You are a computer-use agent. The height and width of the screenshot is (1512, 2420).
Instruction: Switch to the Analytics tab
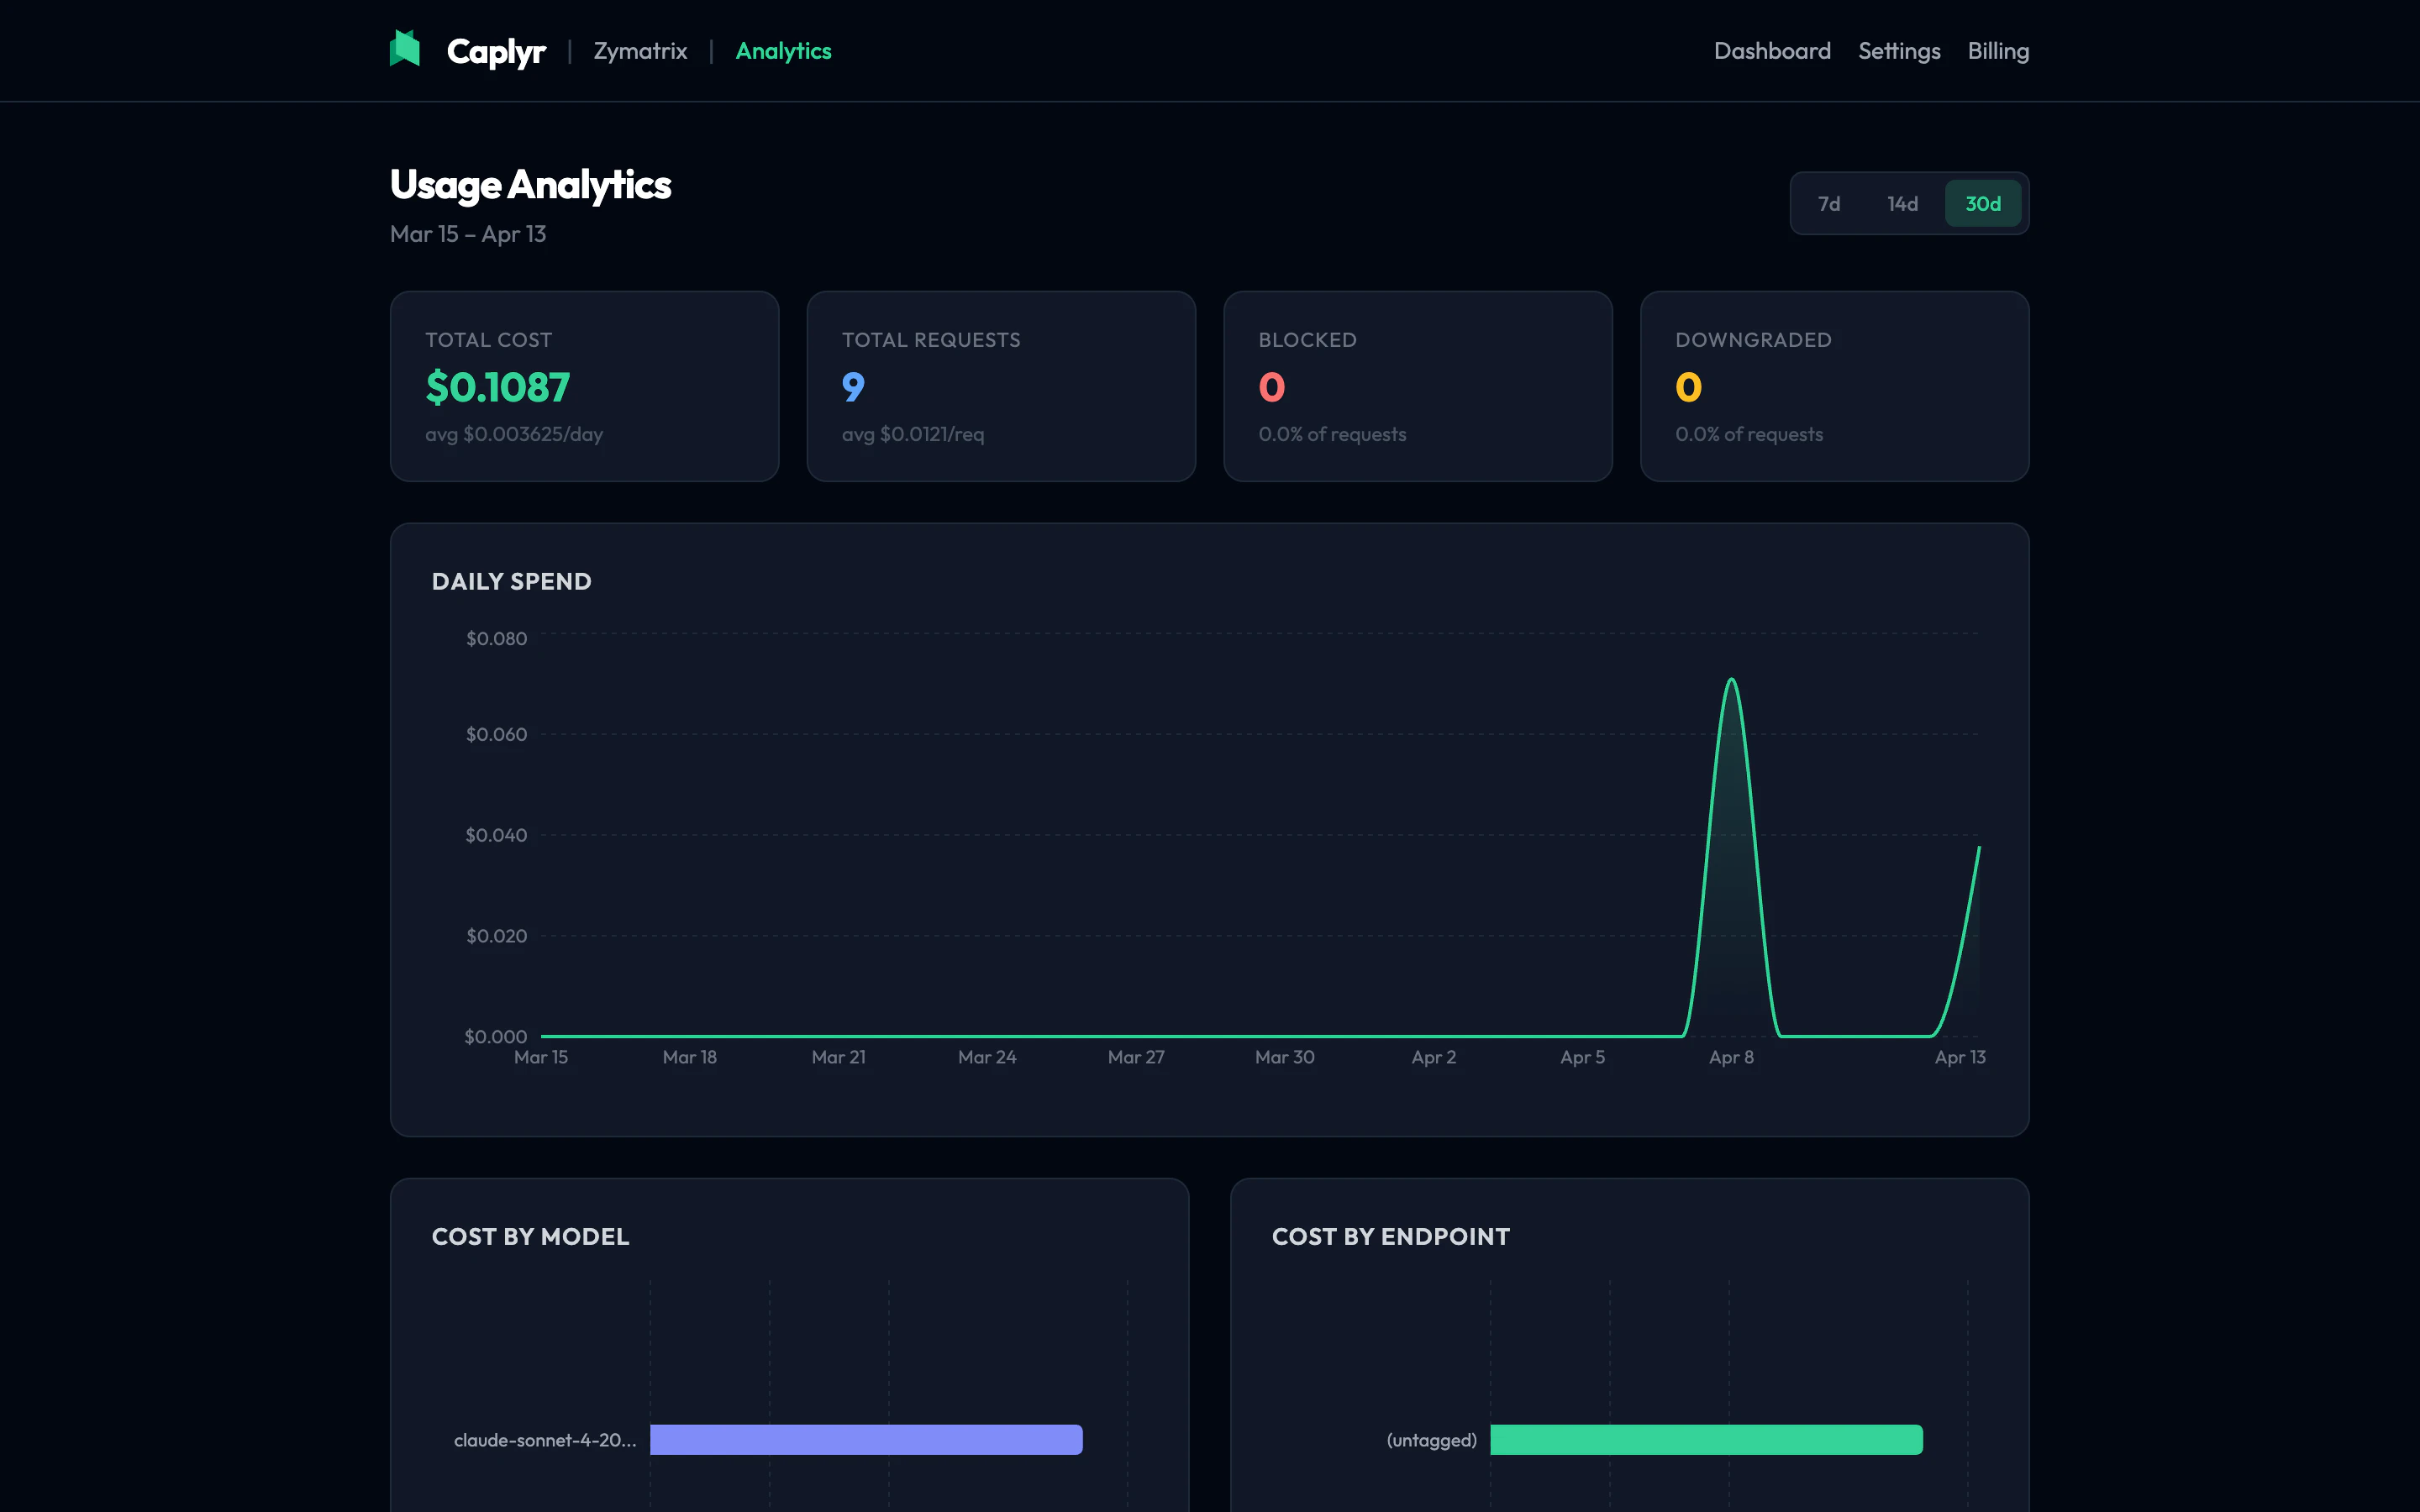(783, 50)
